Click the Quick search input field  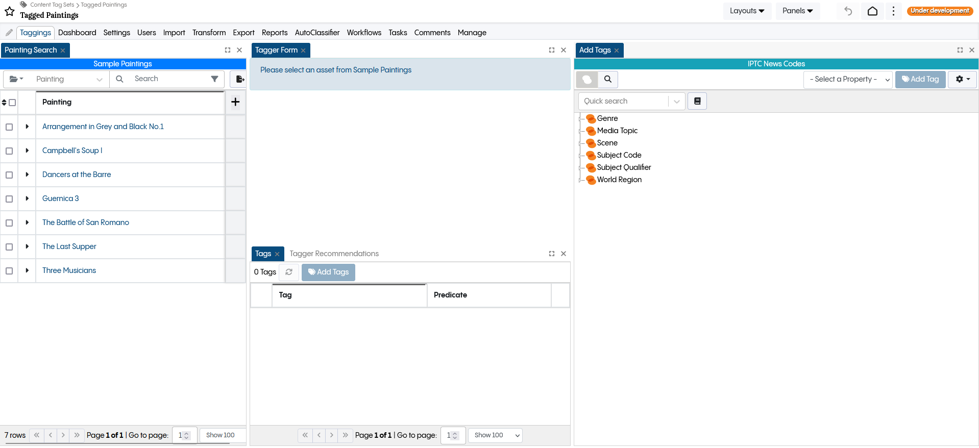point(623,101)
